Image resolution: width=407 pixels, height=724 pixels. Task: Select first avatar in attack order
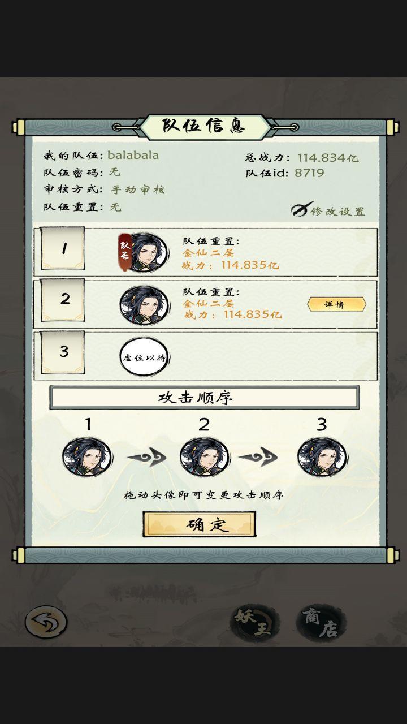tap(87, 457)
